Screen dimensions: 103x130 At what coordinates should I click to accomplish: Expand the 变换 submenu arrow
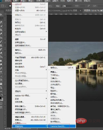click(x=46, y=70)
